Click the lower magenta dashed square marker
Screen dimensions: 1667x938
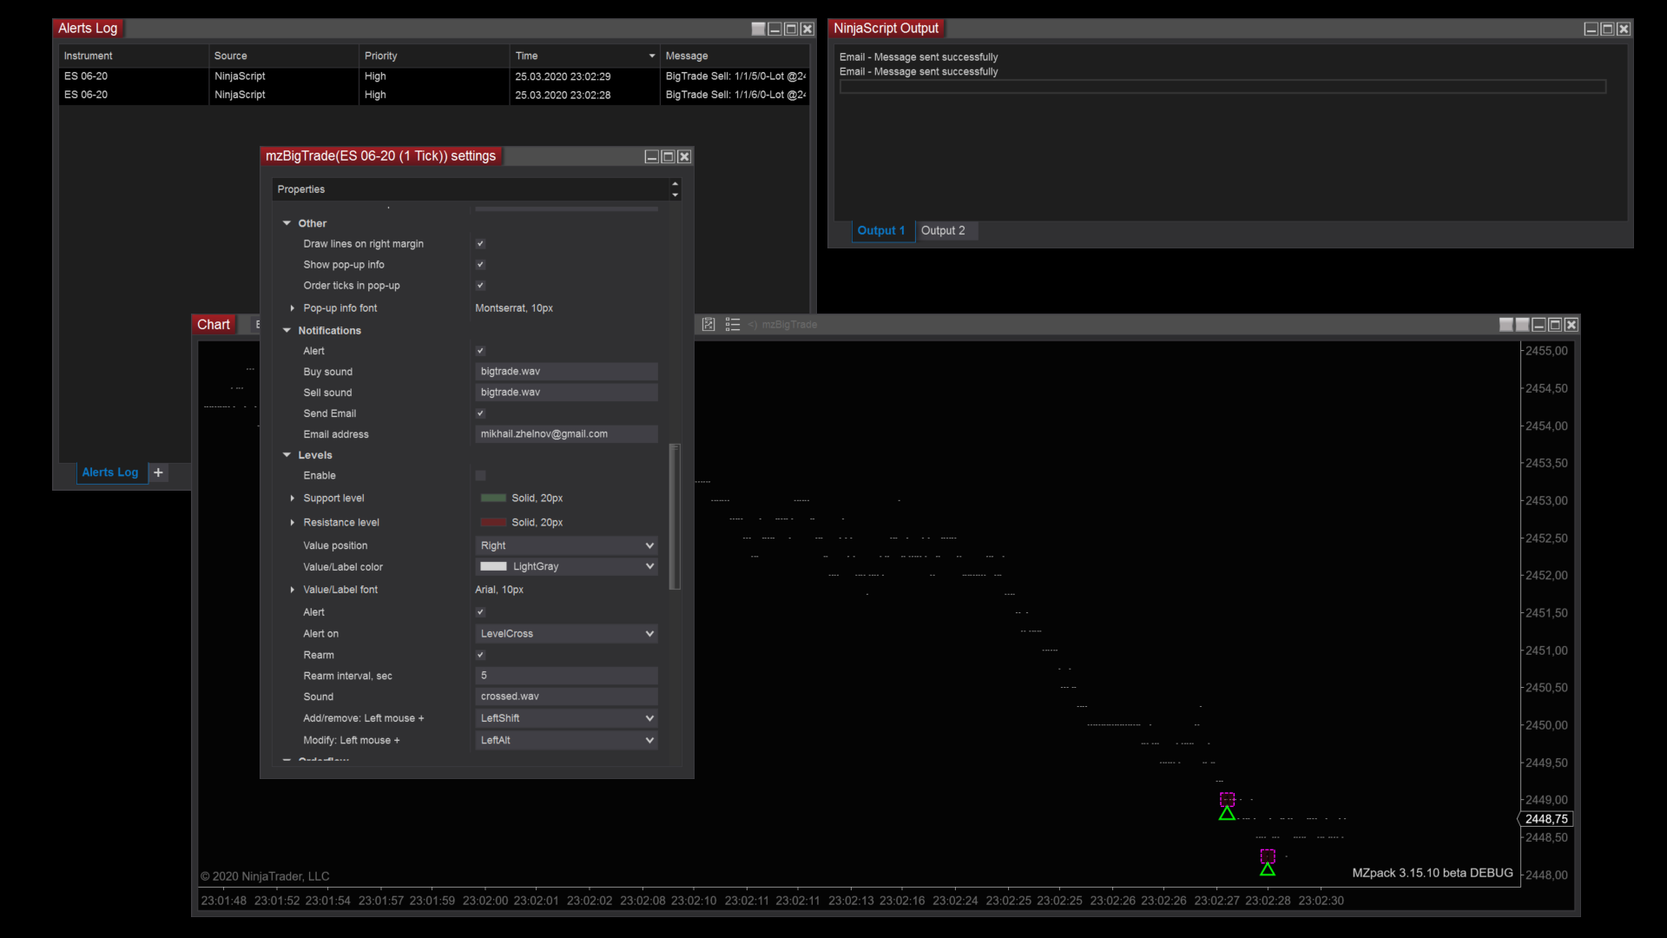click(1268, 855)
